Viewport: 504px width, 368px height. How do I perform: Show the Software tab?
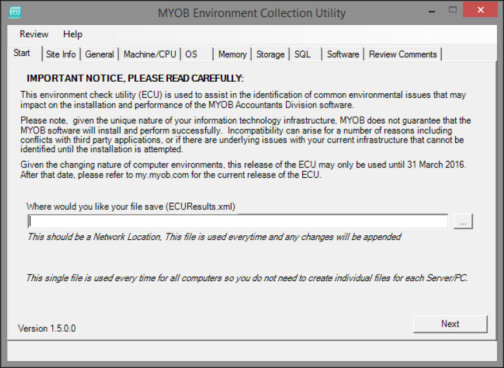343,54
